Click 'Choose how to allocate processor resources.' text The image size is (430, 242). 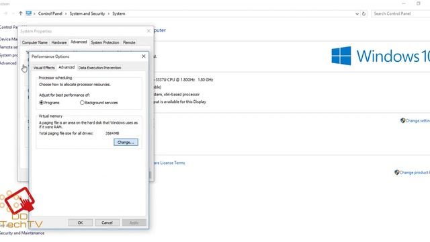(x=75, y=85)
